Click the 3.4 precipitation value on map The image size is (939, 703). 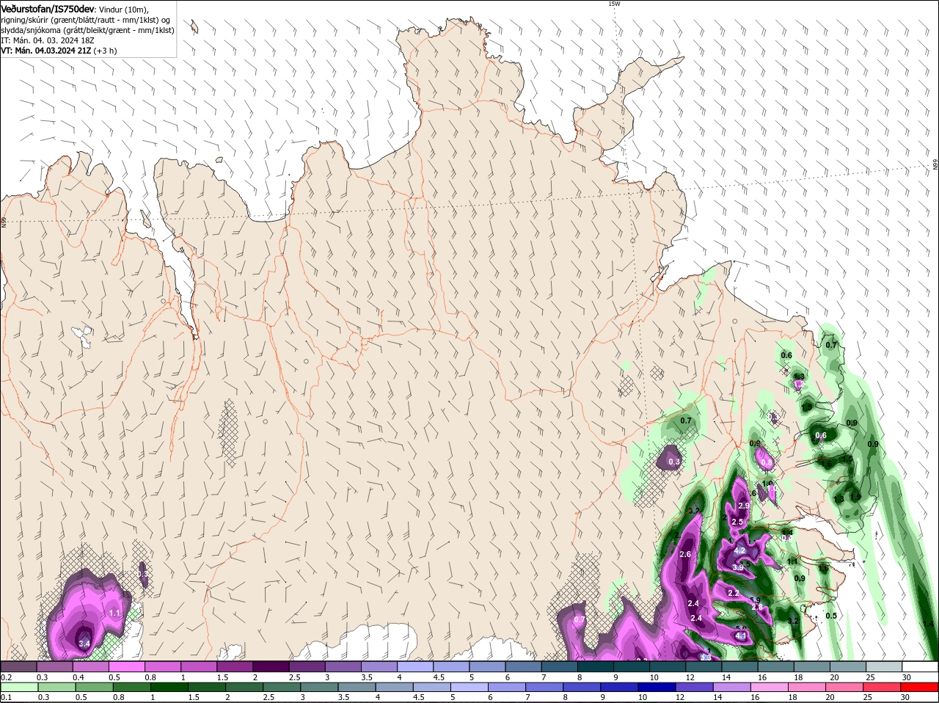(84, 644)
